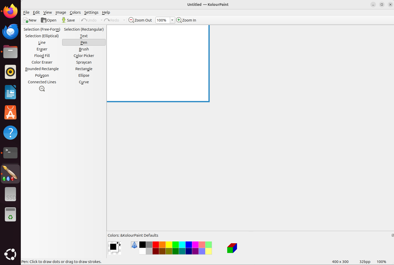This screenshot has width=394, height=265.
Task: Click the KolourPaint paintbrush dock icon
Action: pos(10,174)
